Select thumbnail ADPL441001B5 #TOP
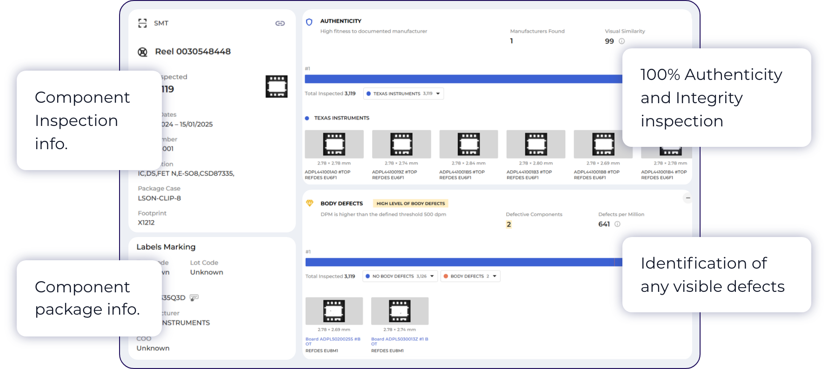Screen dimensions: 828x369 pos(468,144)
